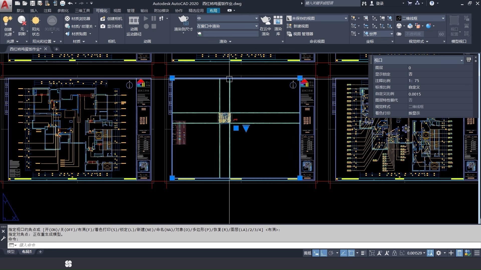Switch to the 注释 ribbon tab
Viewport: 481px width, 270px height.
click(x=47, y=10)
